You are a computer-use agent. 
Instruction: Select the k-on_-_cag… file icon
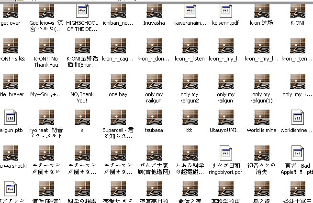[118, 46]
